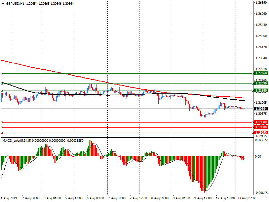Click left anchor square of 1.19600 line
Viewport: 269px width, 202px height.
[2, 128]
